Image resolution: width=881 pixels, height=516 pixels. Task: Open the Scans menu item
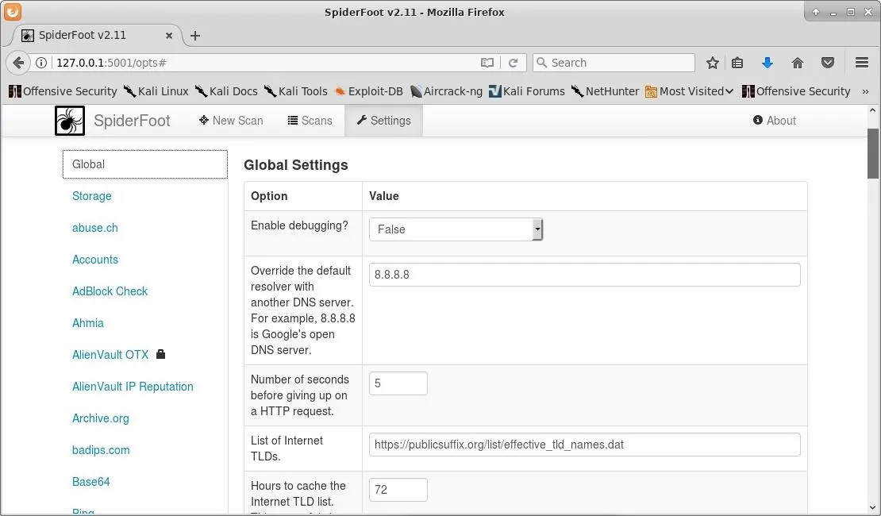[310, 121]
